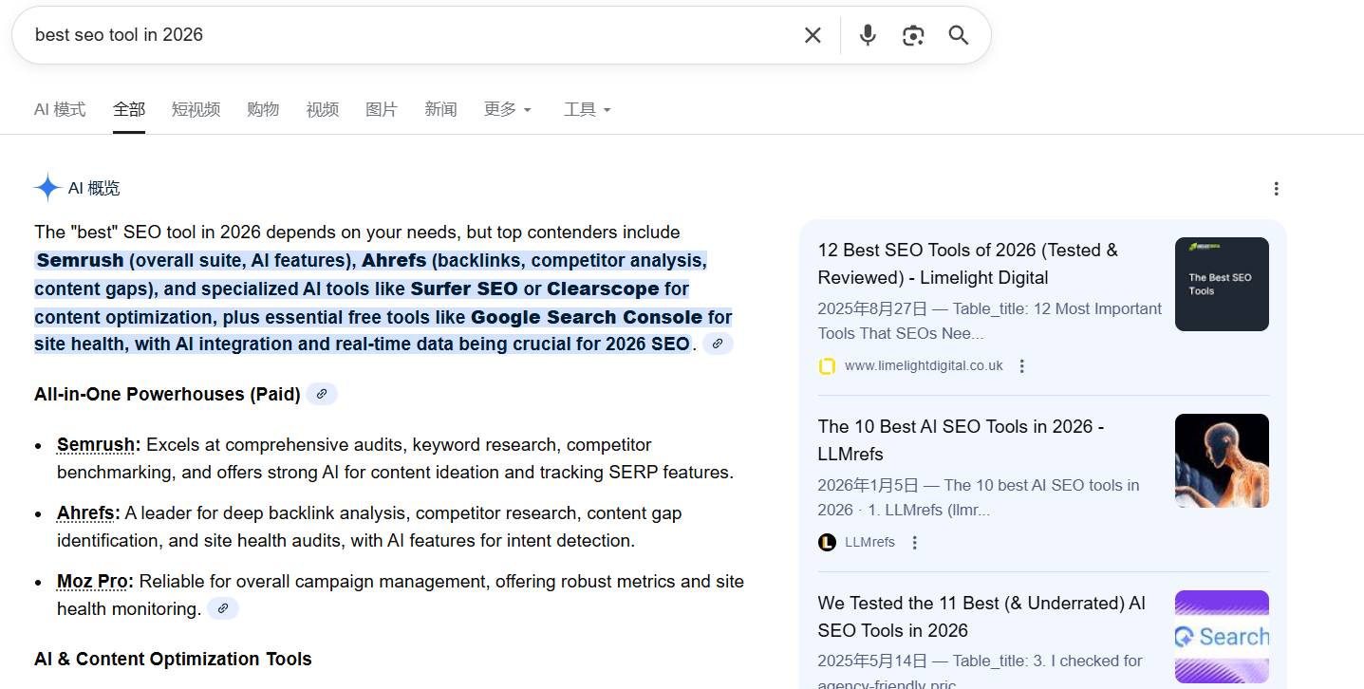Switch to the AI 模式 tab
This screenshot has height=689, width=1364.
tap(60, 110)
